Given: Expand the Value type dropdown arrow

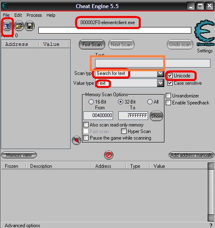Looking at the screenshot, I should coord(160,83).
